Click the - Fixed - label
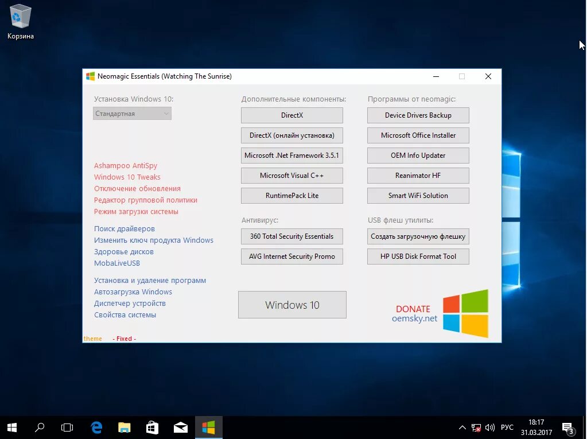 pos(125,339)
